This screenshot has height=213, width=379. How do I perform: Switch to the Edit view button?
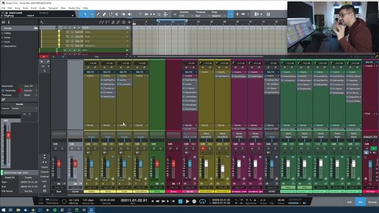pyautogui.click(x=349, y=202)
